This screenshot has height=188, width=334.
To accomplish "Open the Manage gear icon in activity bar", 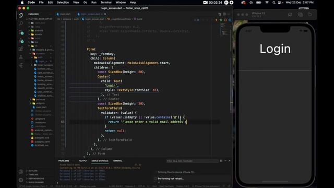I will tap(21, 180).
